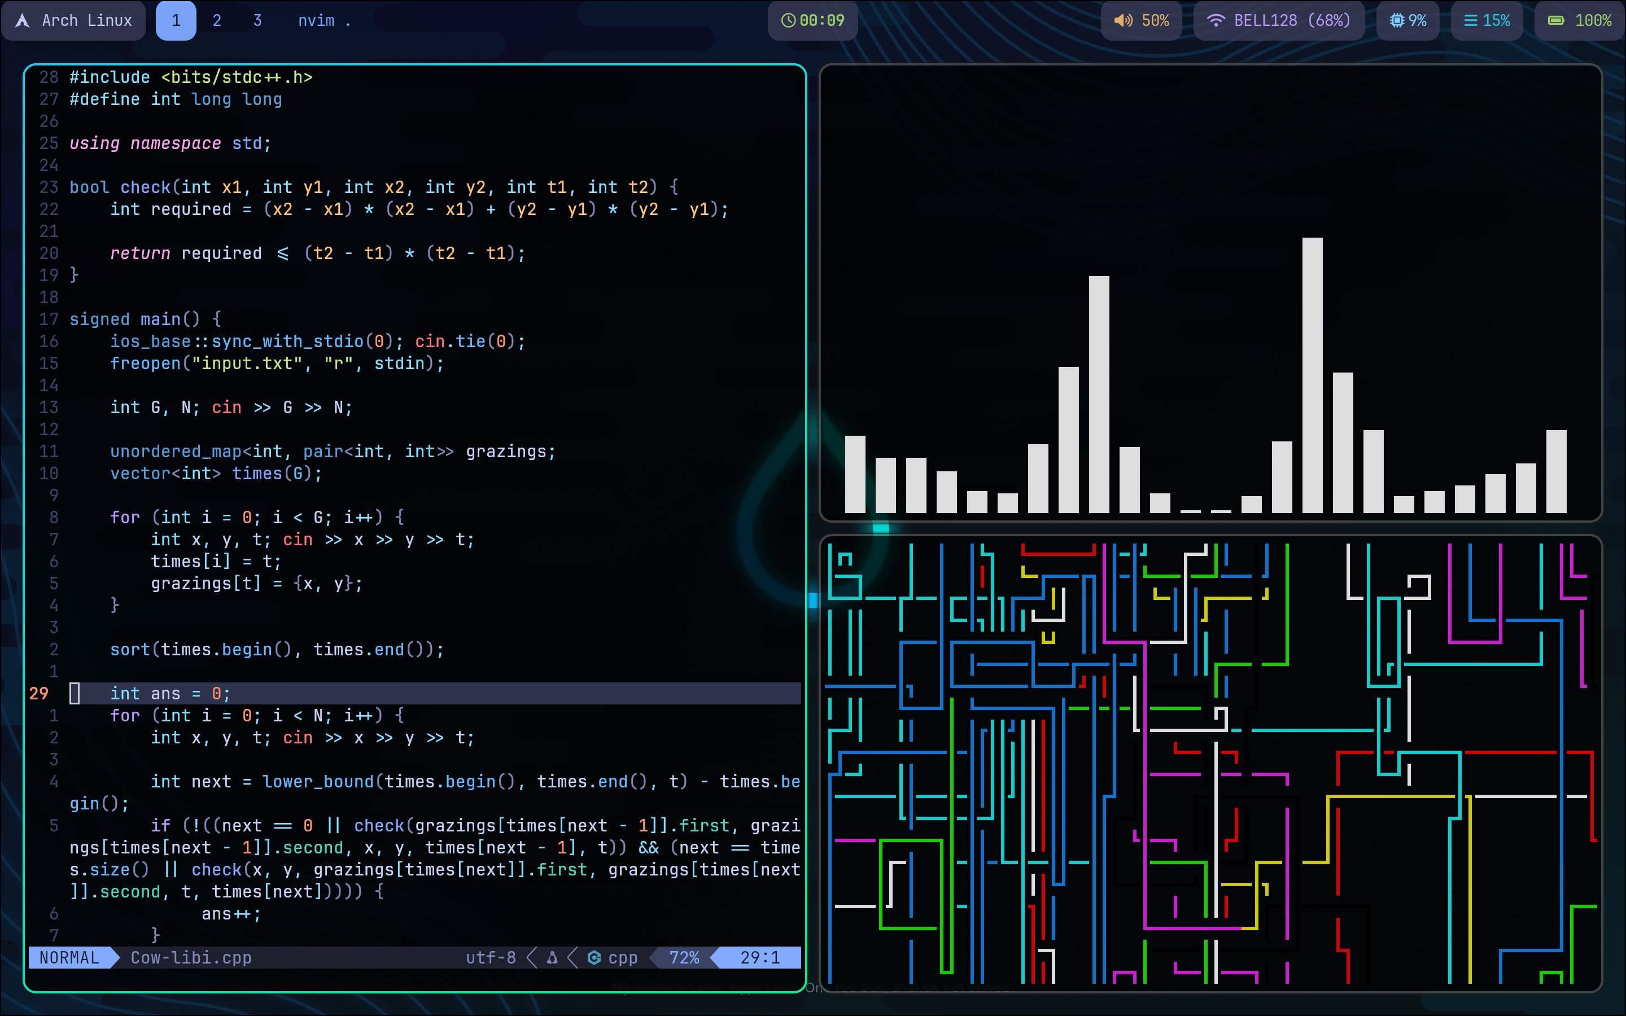This screenshot has height=1016, width=1626.
Task: Click the 50% volume value
Action: coord(1156,21)
